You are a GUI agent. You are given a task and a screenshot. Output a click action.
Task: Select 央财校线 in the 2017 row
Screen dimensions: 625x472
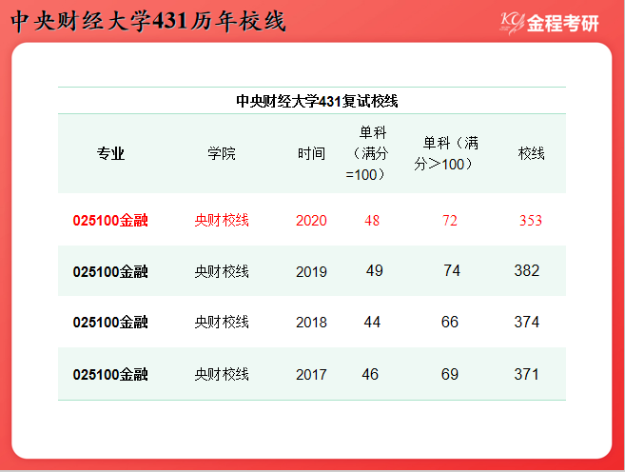coord(222,375)
